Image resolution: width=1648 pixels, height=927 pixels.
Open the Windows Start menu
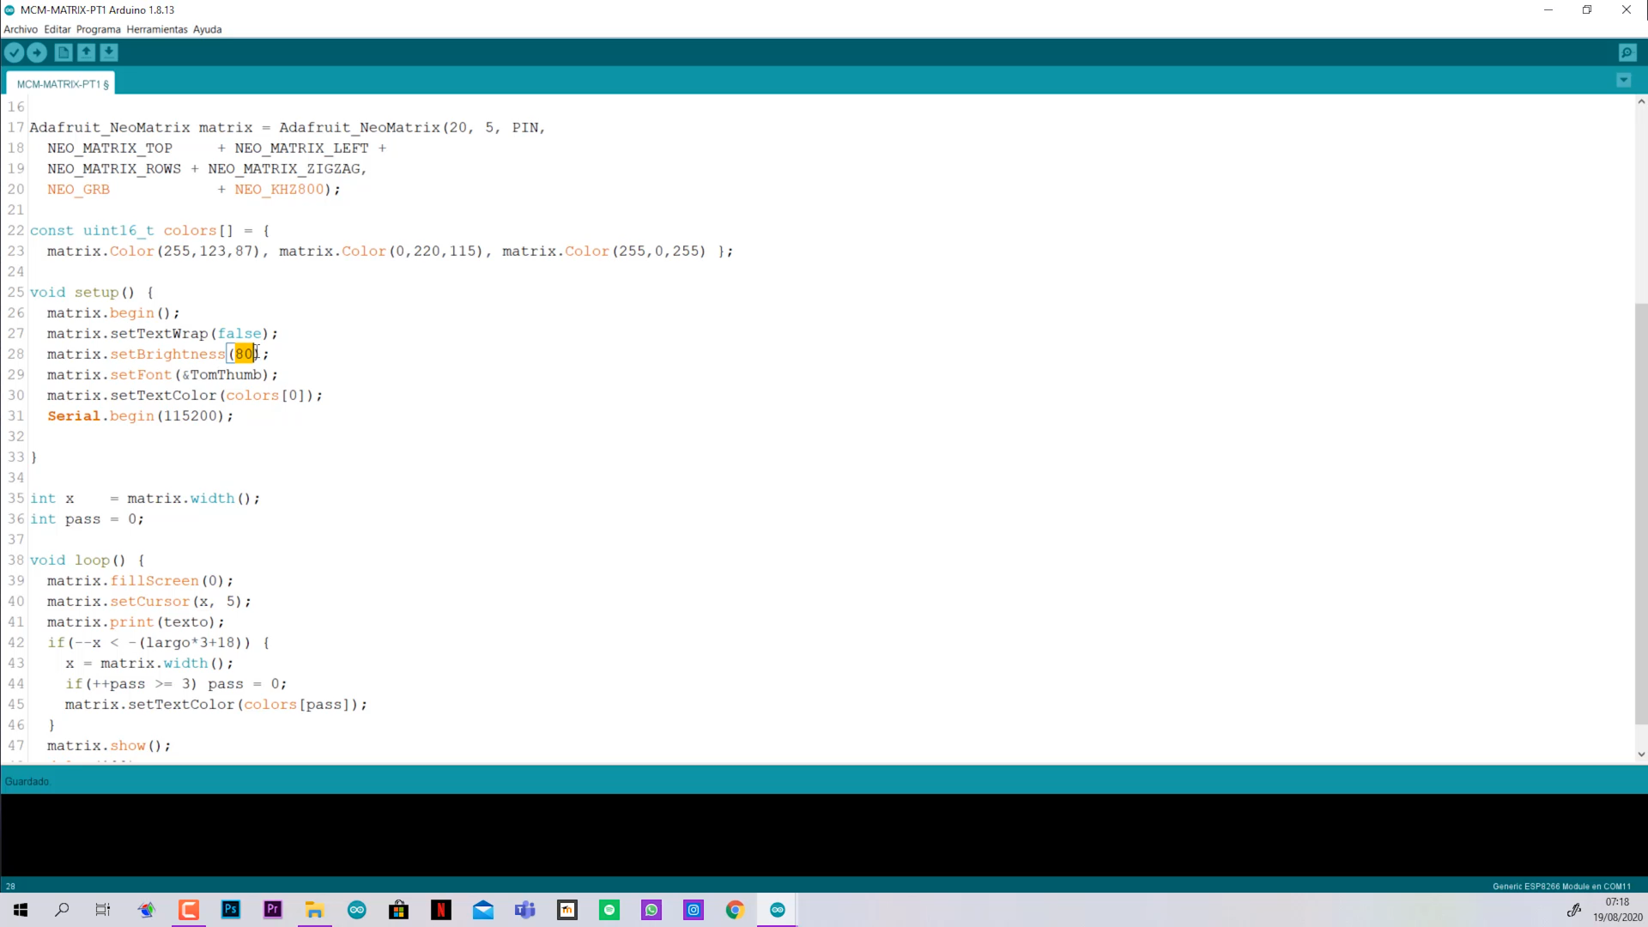[x=21, y=910]
